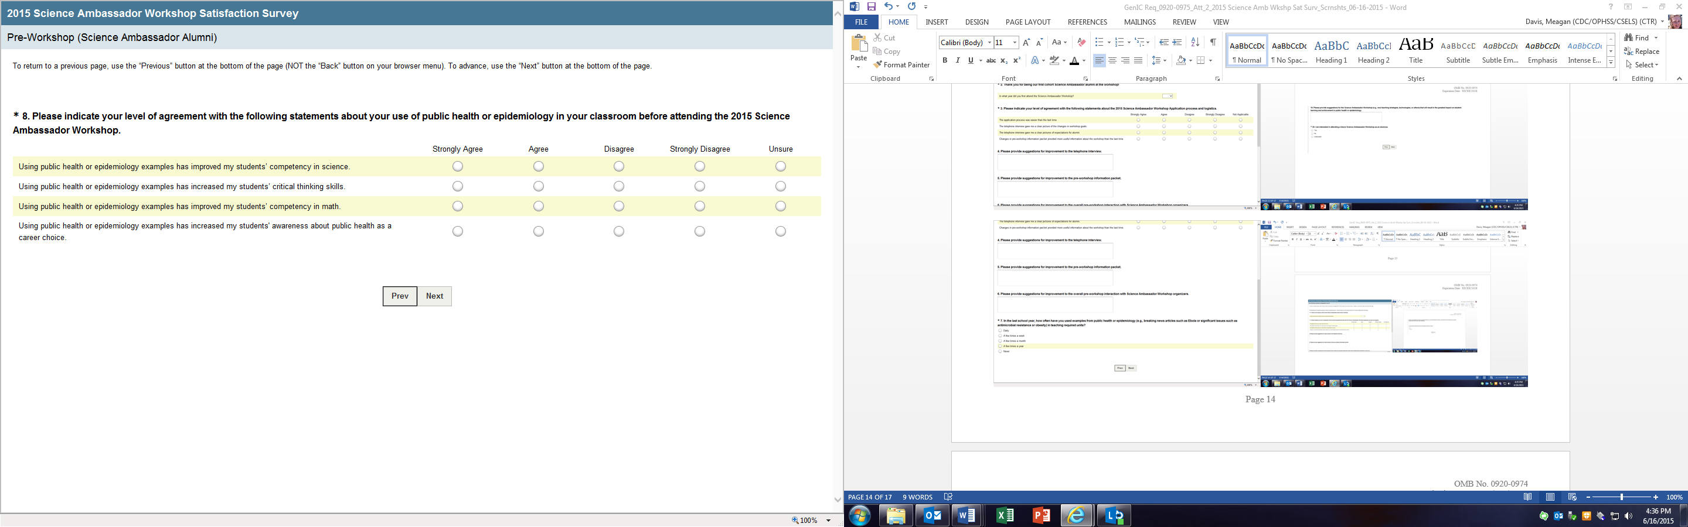Open the Calibri (Body) font name dropdown
This screenshot has height=527, width=1688.
point(989,43)
